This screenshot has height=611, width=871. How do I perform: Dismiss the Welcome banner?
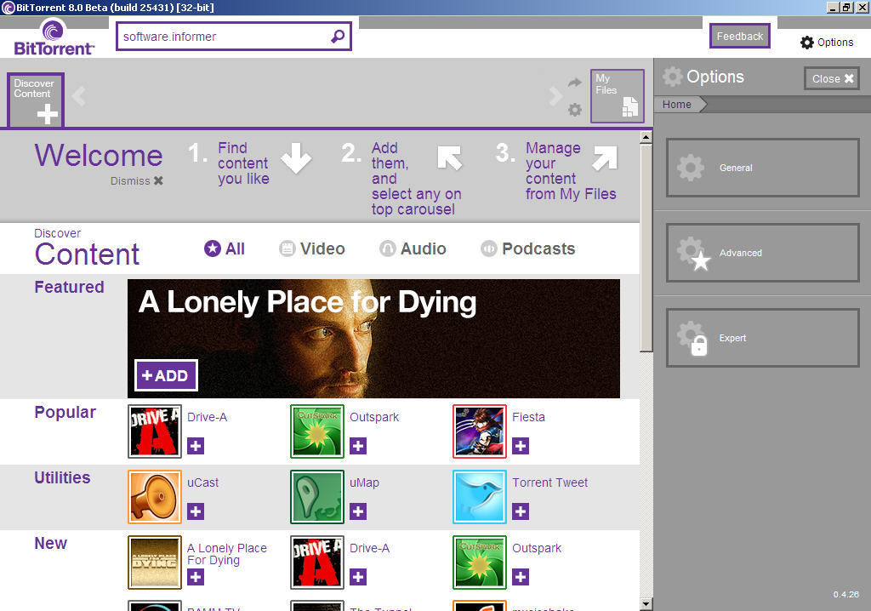[137, 180]
